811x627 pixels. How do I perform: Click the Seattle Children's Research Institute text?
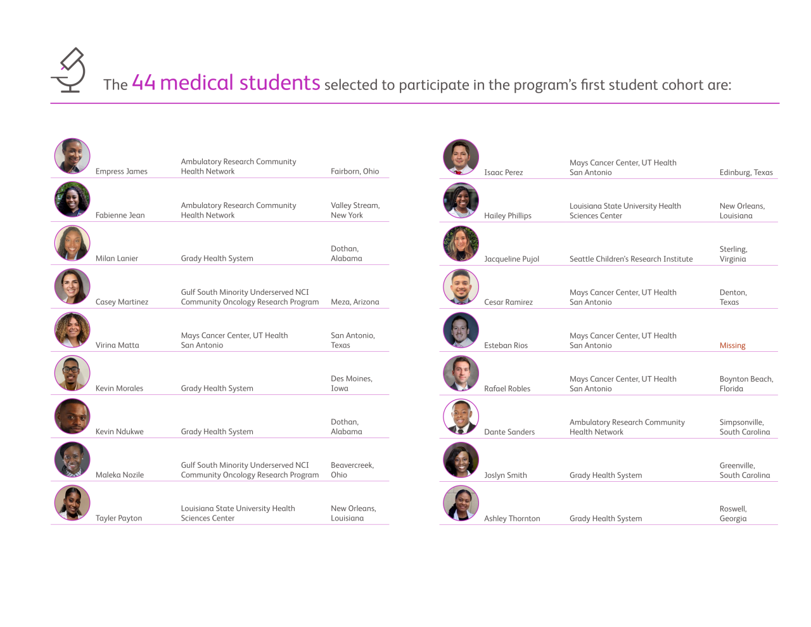pyautogui.click(x=631, y=259)
